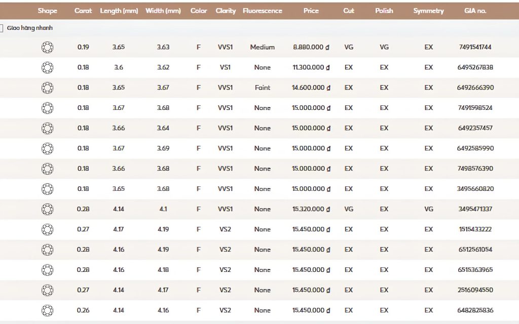Click the 4.17 length value
Image resolution: width=519 pixels, height=324 pixels.
119,229
